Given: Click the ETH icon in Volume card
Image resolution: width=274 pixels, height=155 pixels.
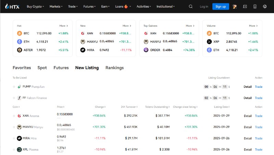Looking at the screenshot, I should coord(209,50).
